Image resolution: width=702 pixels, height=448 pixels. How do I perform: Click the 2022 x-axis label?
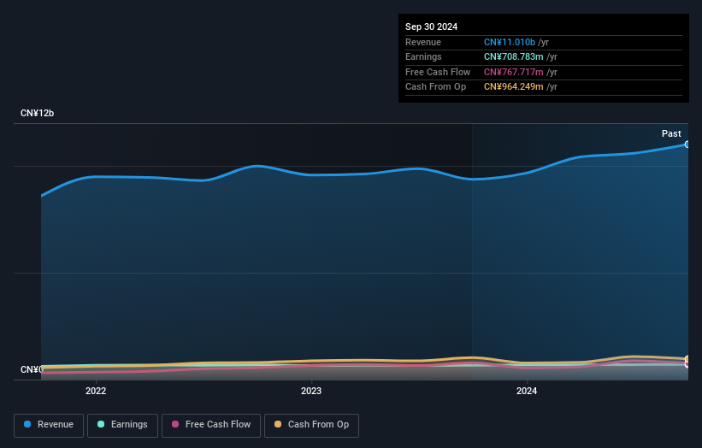coord(96,391)
